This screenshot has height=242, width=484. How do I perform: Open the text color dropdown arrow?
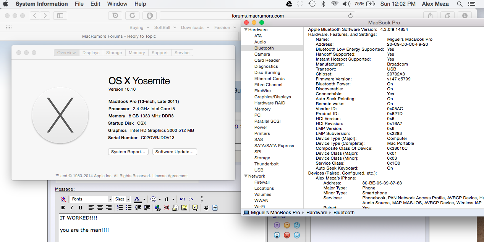[144, 199]
